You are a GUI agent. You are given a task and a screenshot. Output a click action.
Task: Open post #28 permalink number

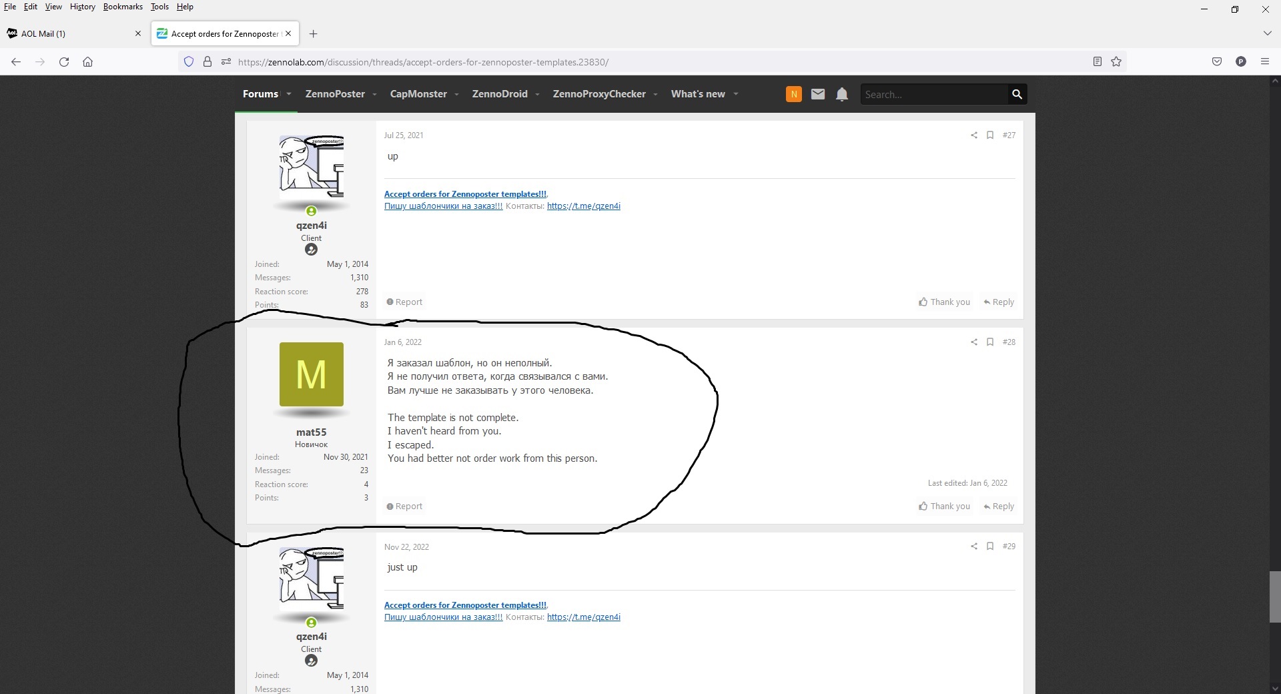(1009, 342)
